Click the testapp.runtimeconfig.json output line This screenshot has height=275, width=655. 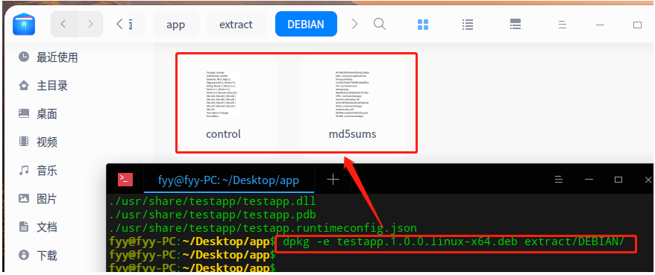[x=263, y=228]
